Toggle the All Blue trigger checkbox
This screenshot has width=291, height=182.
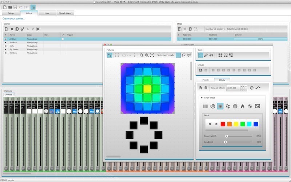tap(63, 39)
